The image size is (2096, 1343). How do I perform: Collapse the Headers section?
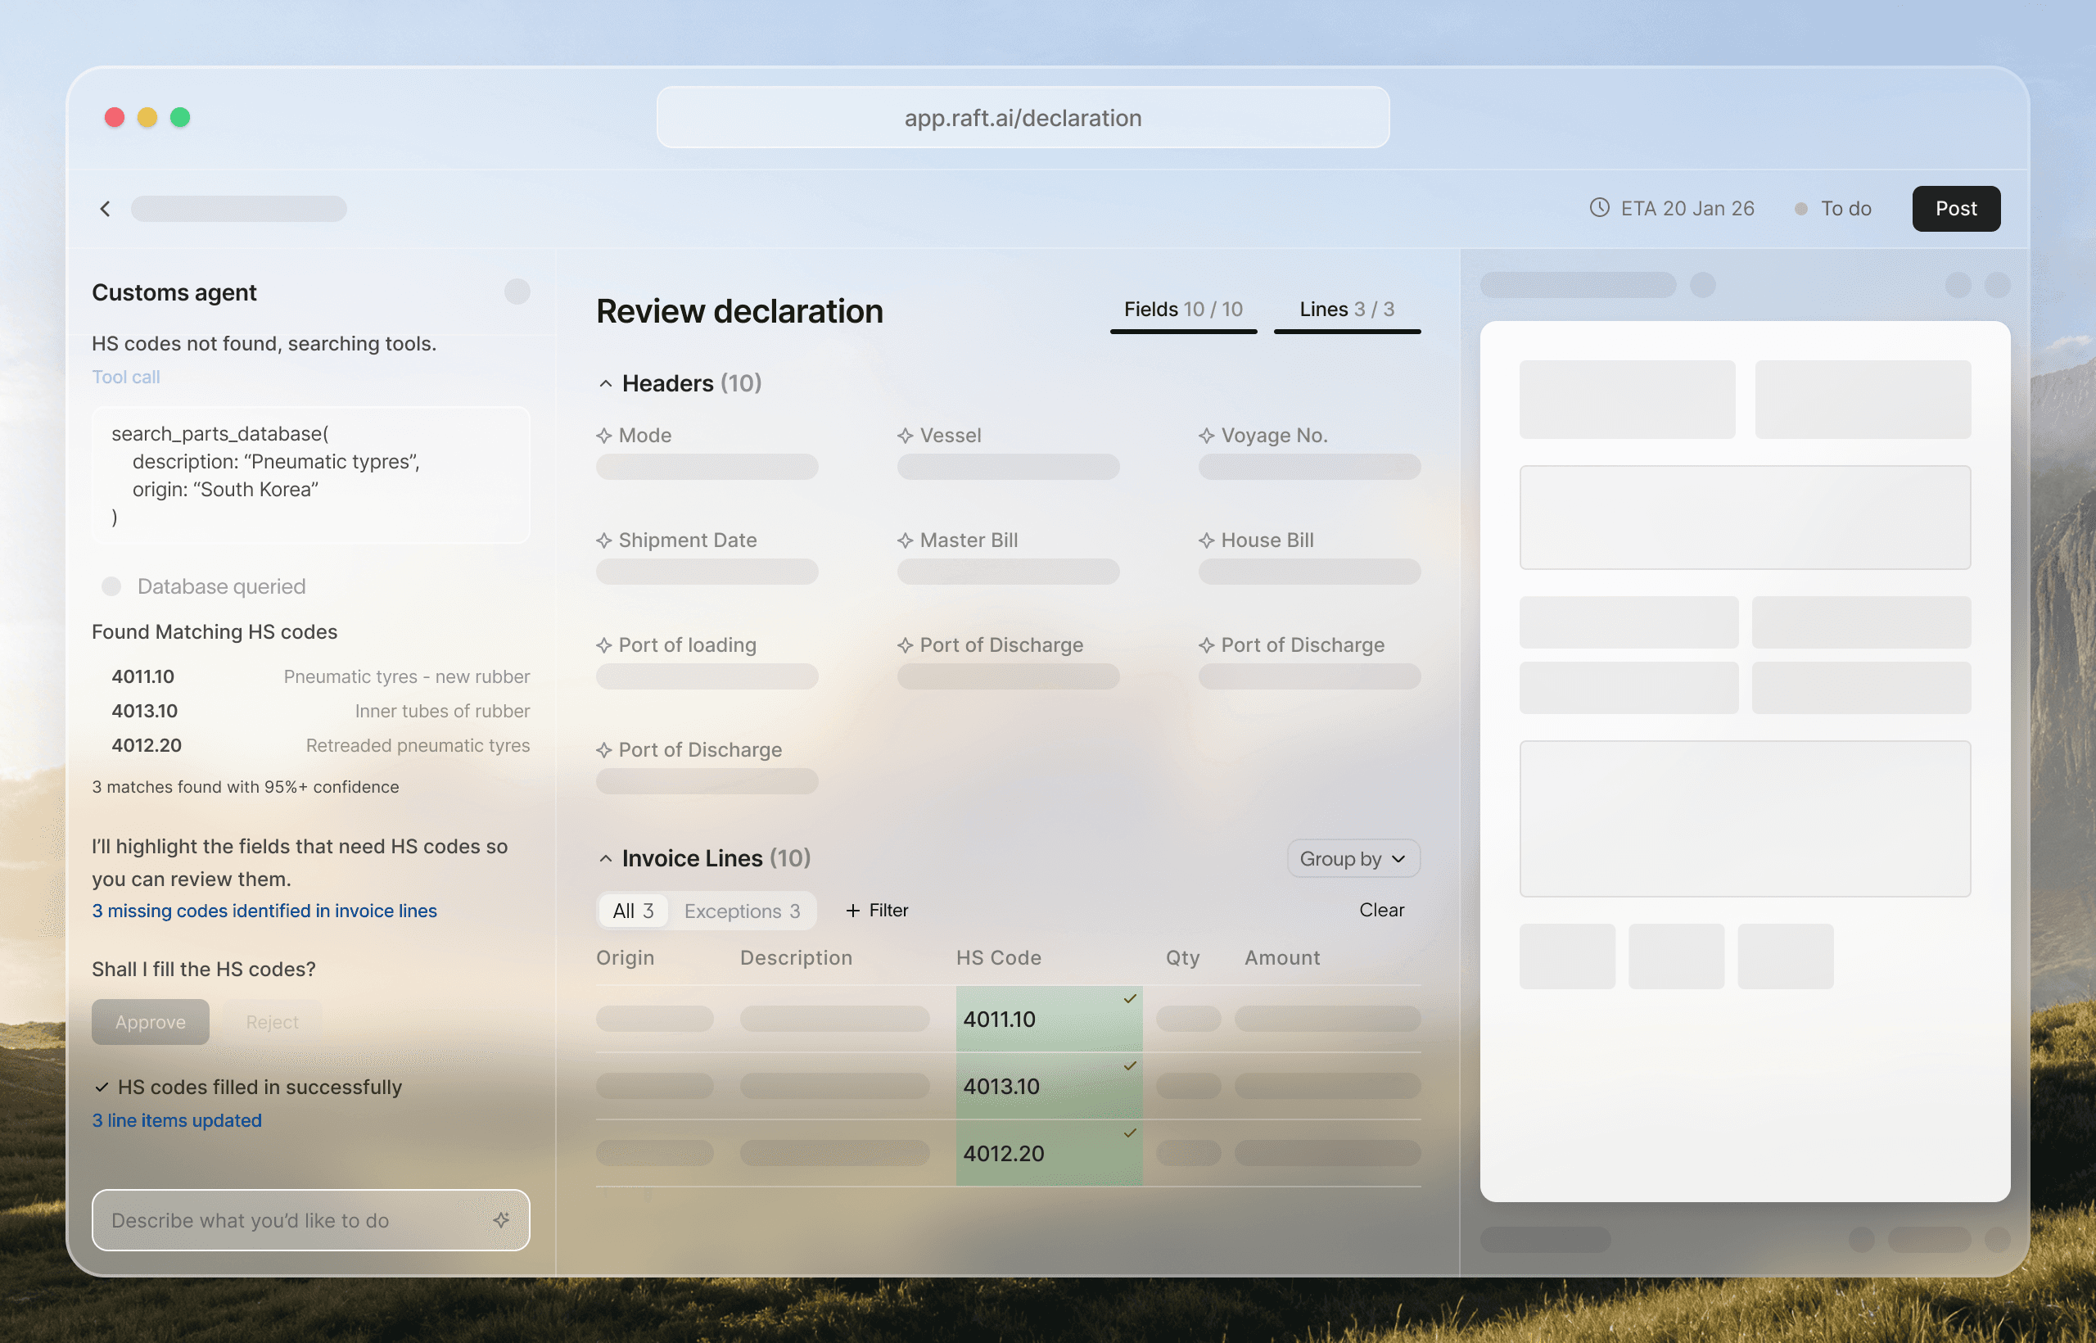pyautogui.click(x=605, y=383)
